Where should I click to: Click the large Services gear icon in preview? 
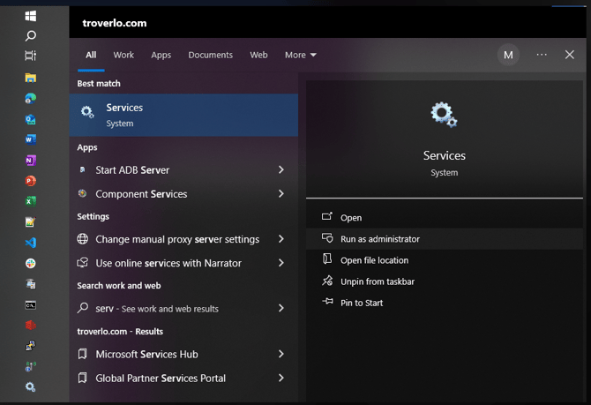[444, 115]
